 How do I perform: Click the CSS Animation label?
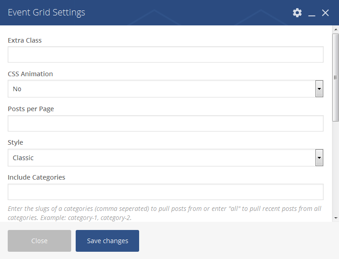click(x=30, y=74)
